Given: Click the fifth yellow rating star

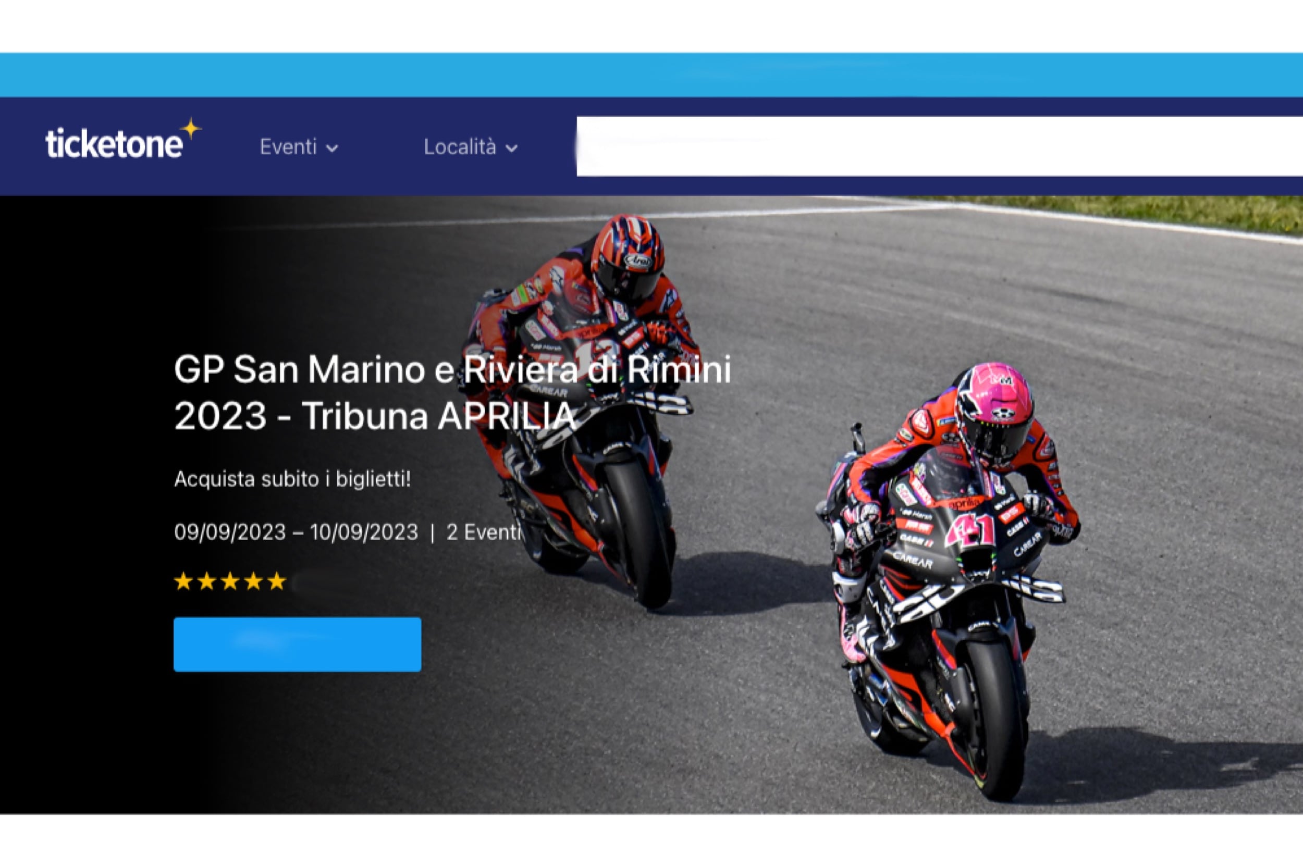Looking at the screenshot, I should coord(276,582).
